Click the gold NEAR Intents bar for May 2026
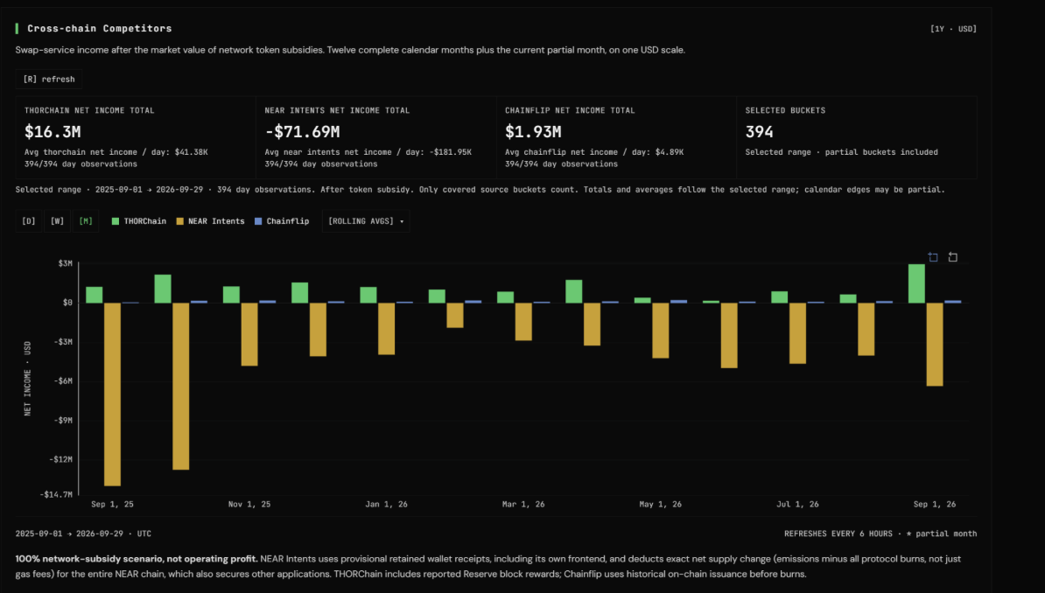The width and height of the screenshot is (1045, 593). click(x=661, y=331)
